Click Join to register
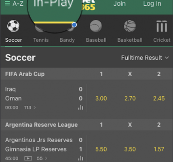This screenshot has height=162, width=173. pos(120,4)
